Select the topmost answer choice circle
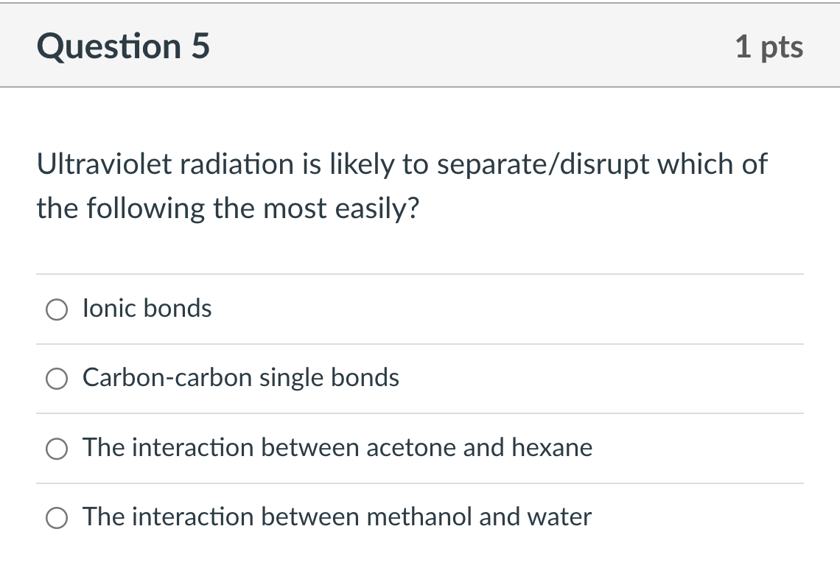 57,309
